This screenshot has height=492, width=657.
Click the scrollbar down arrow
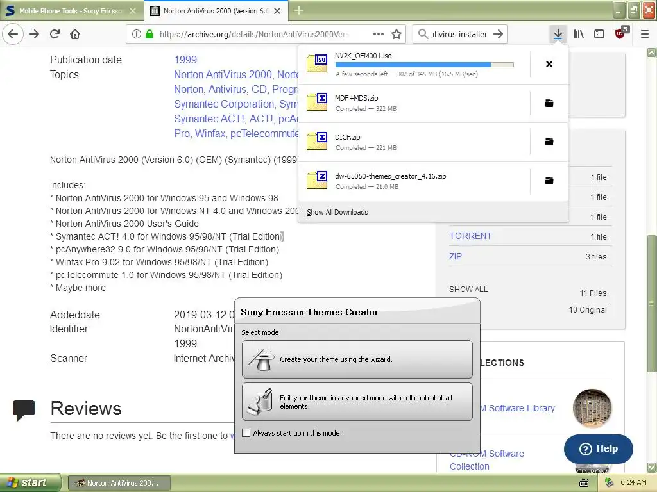coord(651,467)
